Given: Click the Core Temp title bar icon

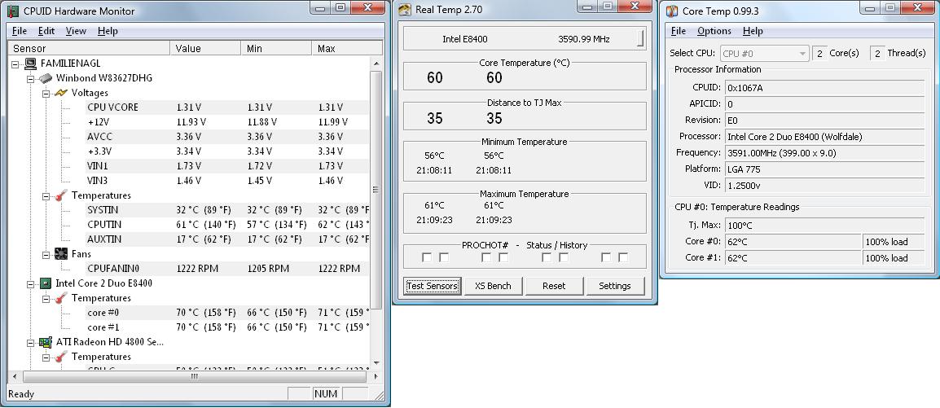Looking at the screenshot, I should tap(673, 11).
